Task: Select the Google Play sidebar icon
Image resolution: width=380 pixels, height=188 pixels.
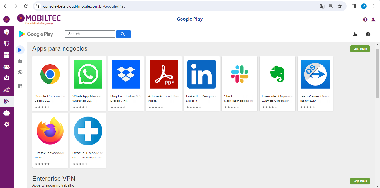Action: pos(7,101)
